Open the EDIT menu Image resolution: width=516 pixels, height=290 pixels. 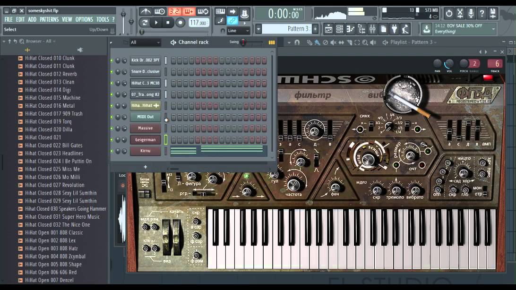pos(20,19)
